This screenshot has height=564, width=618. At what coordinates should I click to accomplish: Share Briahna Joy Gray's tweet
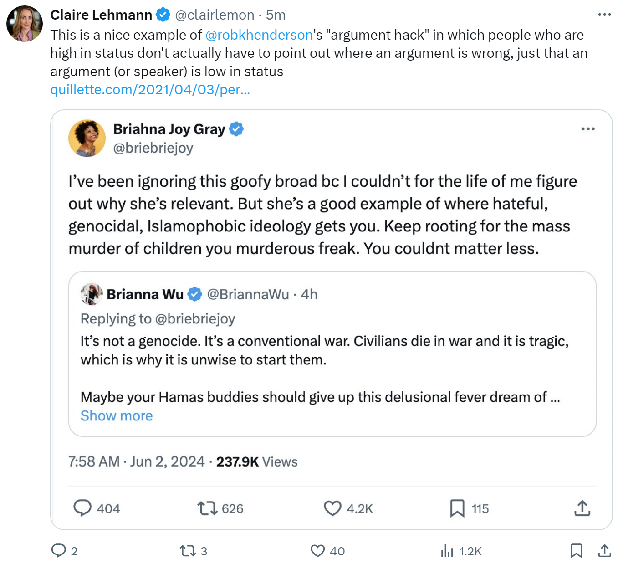[582, 508]
